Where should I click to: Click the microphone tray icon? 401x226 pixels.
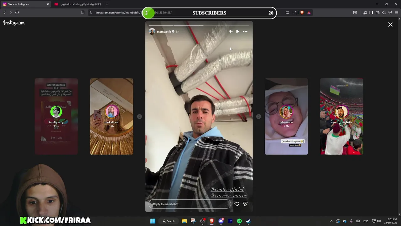pyautogui.click(x=351, y=221)
